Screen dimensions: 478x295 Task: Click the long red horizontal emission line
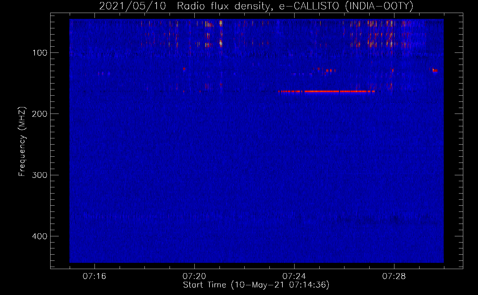326,91
